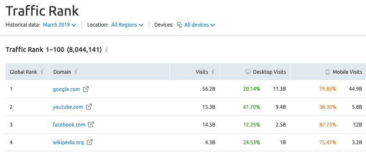Sort by the Visits column header

tap(202, 72)
